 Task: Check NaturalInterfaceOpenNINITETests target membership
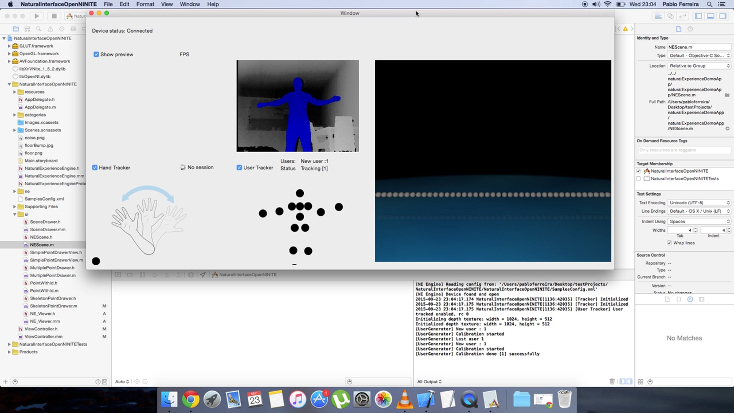639,179
